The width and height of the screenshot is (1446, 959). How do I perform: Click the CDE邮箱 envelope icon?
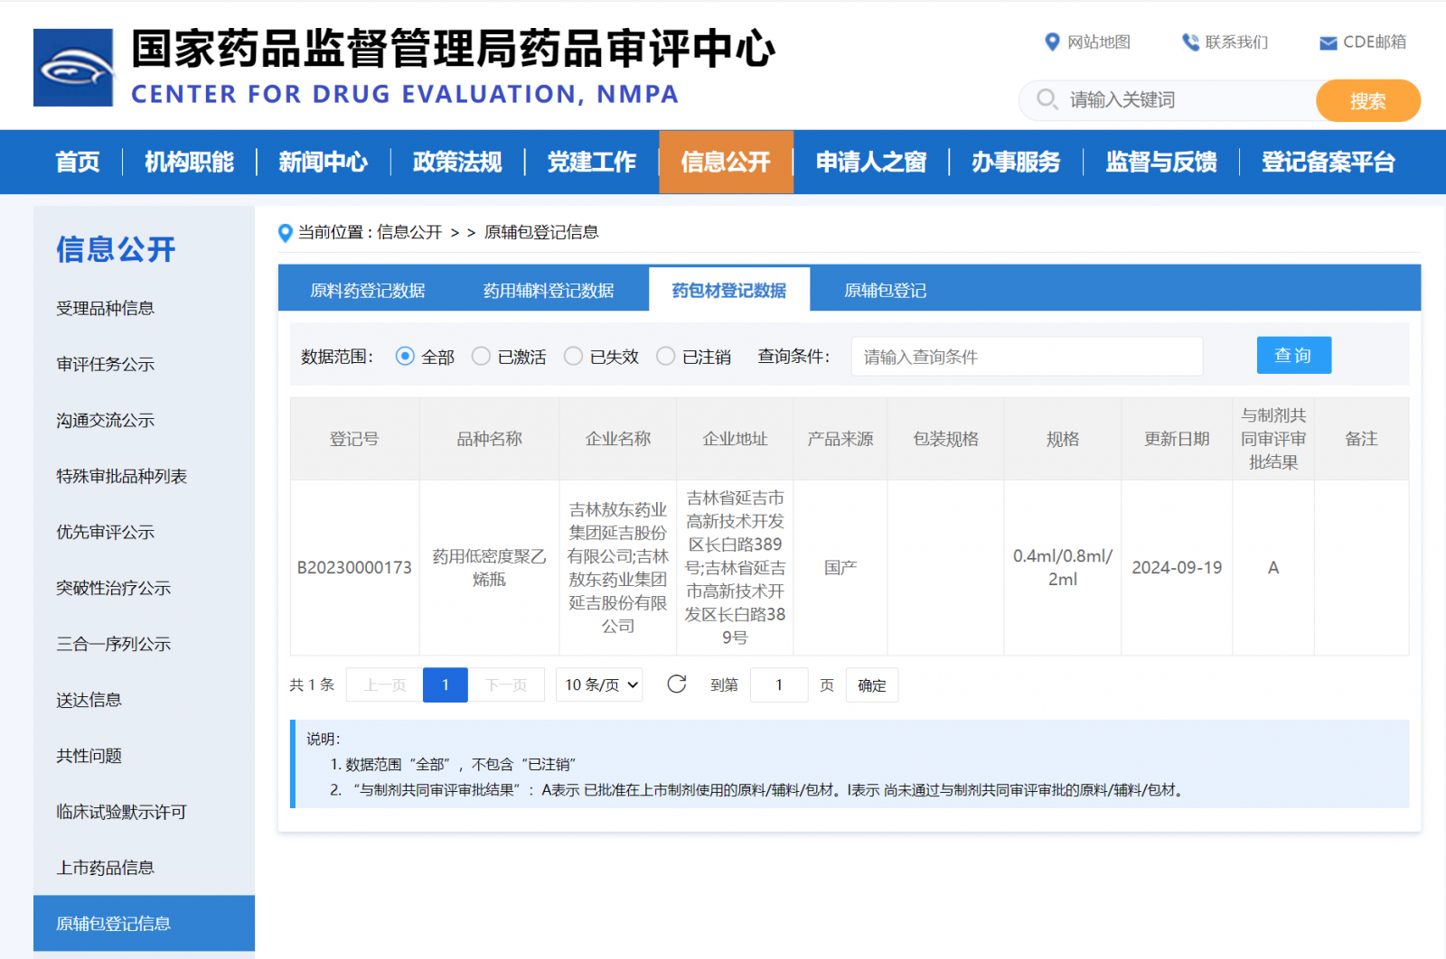(1329, 43)
